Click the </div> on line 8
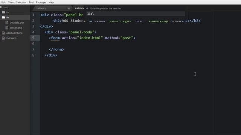The width and height of the screenshot is (241, 135). point(51,55)
